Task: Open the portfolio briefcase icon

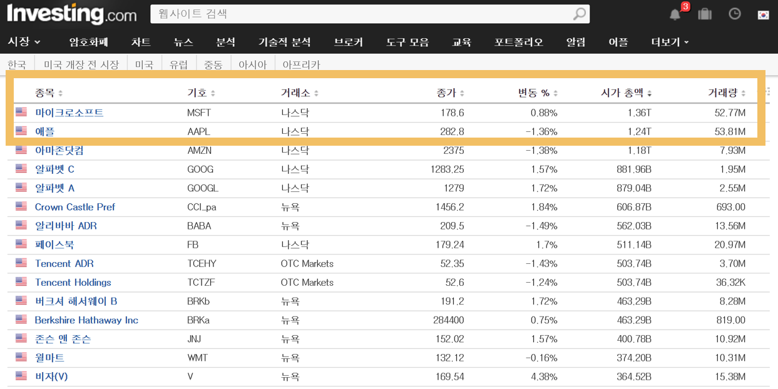Action: [705, 14]
